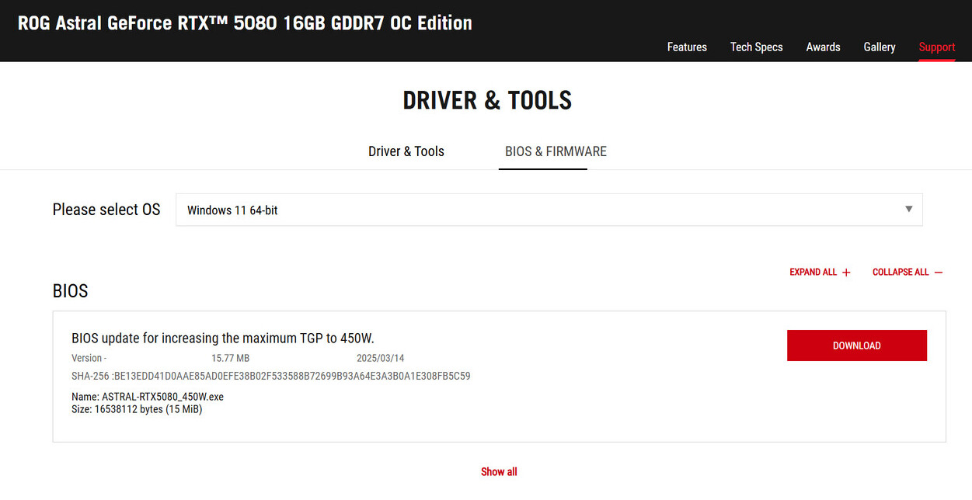Open the Tech Specs nav item
Viewport: 972px width, 500px height.
coord(756,47)
